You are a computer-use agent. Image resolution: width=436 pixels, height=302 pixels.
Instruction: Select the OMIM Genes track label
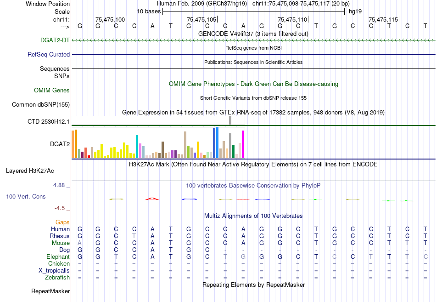tap(52, 90)
